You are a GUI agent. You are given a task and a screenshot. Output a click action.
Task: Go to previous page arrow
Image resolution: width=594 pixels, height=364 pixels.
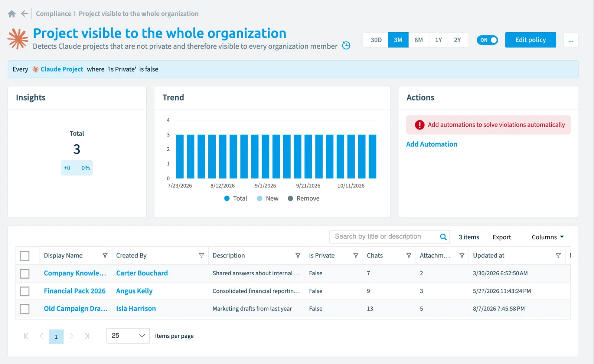(41, 336)
